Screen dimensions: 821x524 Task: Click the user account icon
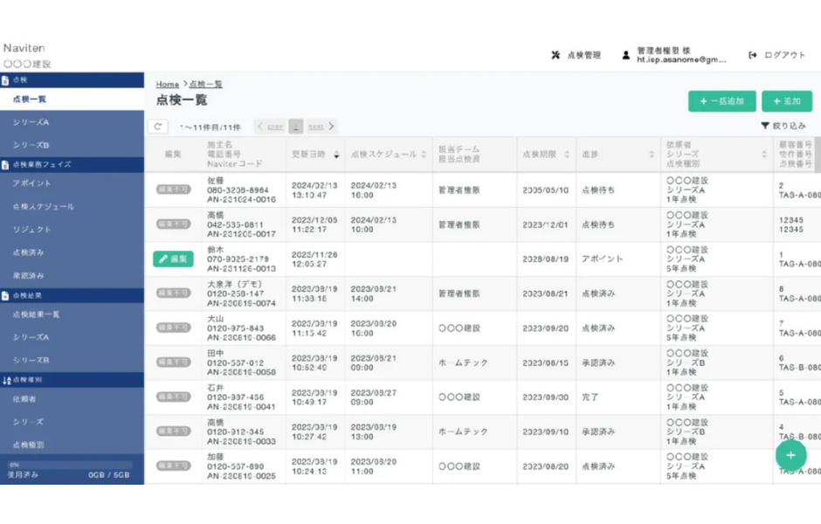(x=625, y=55)
